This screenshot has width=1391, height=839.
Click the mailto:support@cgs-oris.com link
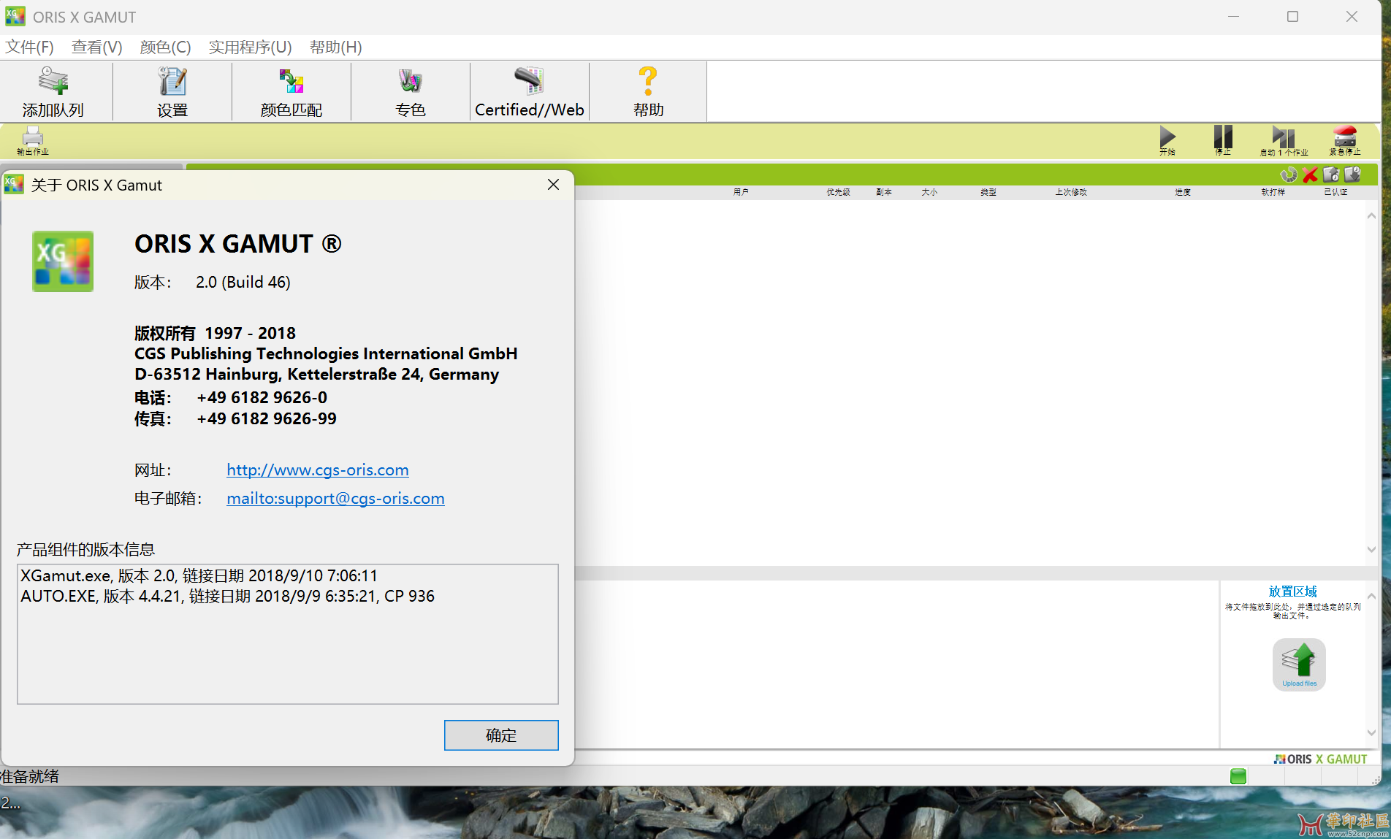pyautogui.click(x=335, y=498)
